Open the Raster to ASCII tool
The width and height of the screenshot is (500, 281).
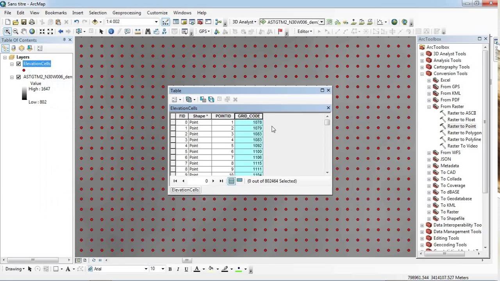[x=461, y=113]
